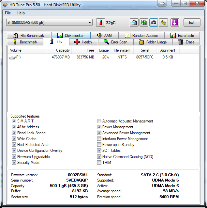Switch to the Erase tab
207x208 pixels.
(x=186, y=42)
